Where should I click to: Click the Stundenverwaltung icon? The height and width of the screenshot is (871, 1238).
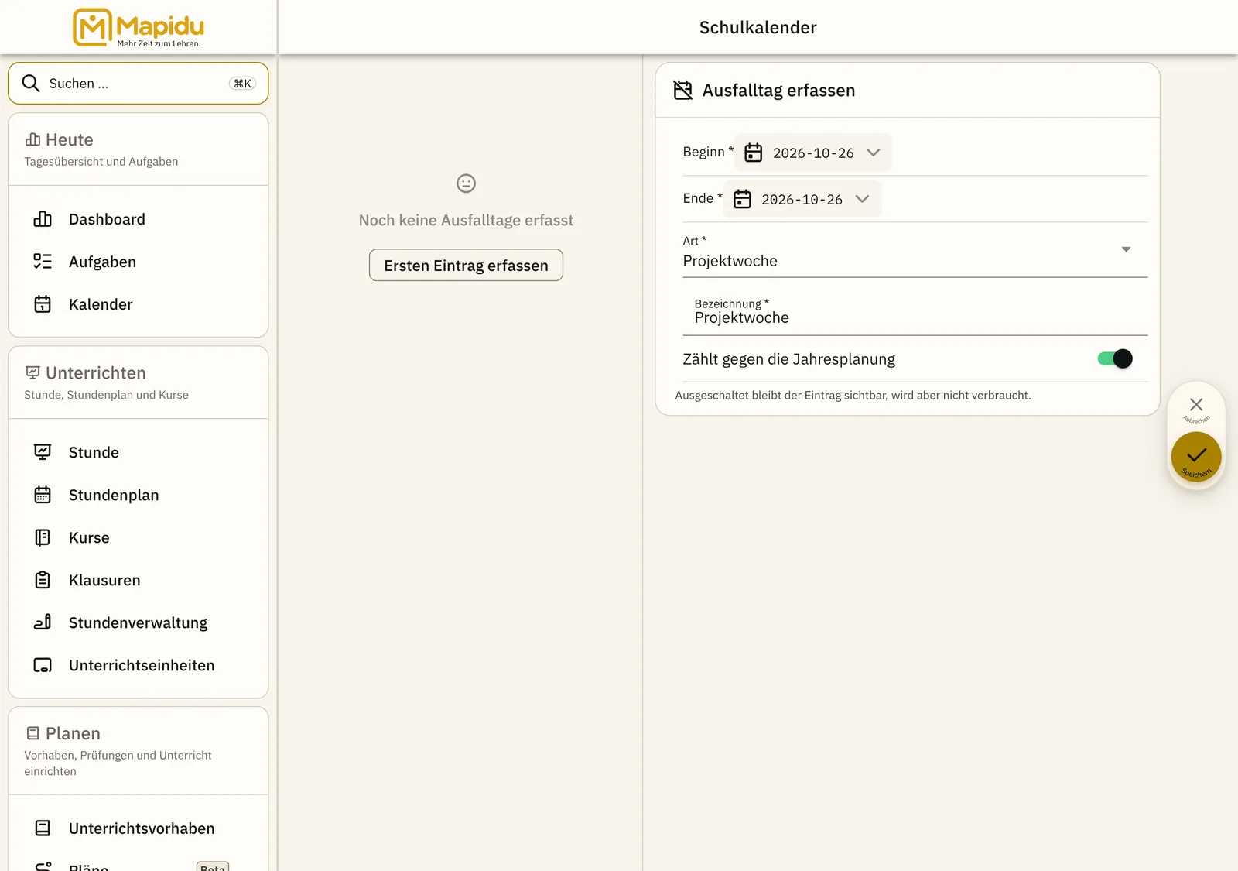tap(43, 622)
